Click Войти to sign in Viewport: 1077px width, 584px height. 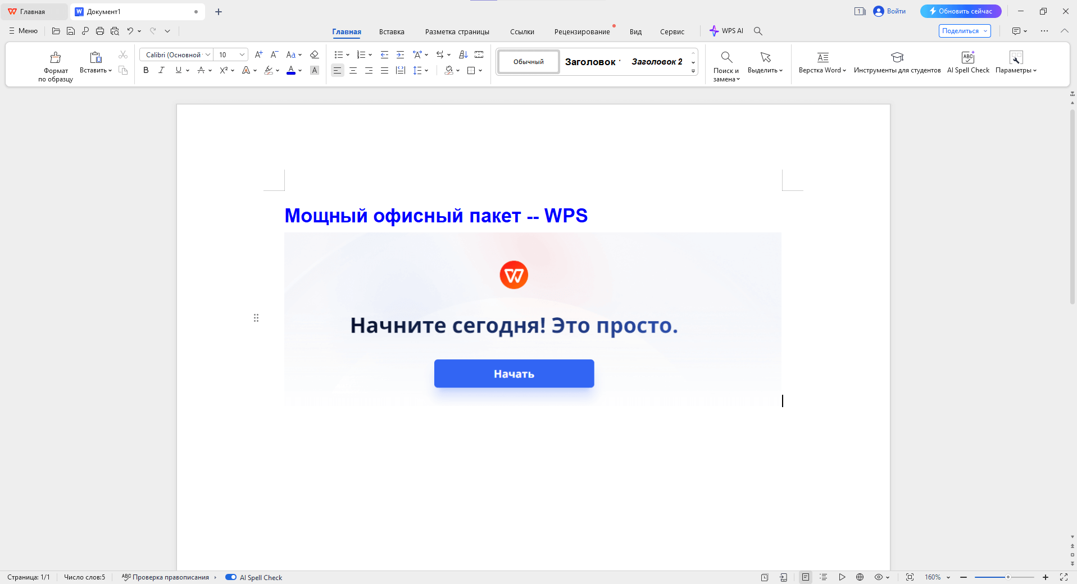tap(889, 11)
